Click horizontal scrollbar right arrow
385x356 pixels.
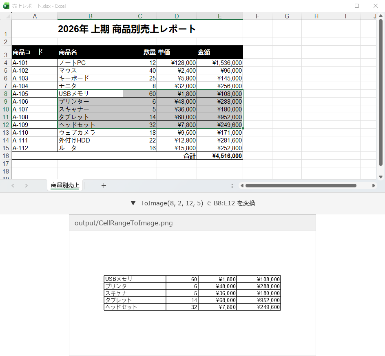coord(374,186)
